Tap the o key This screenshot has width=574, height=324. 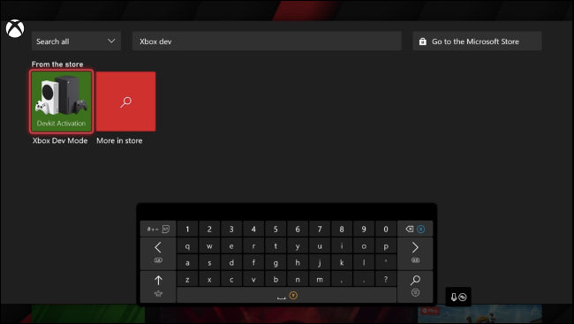[364, 246]
